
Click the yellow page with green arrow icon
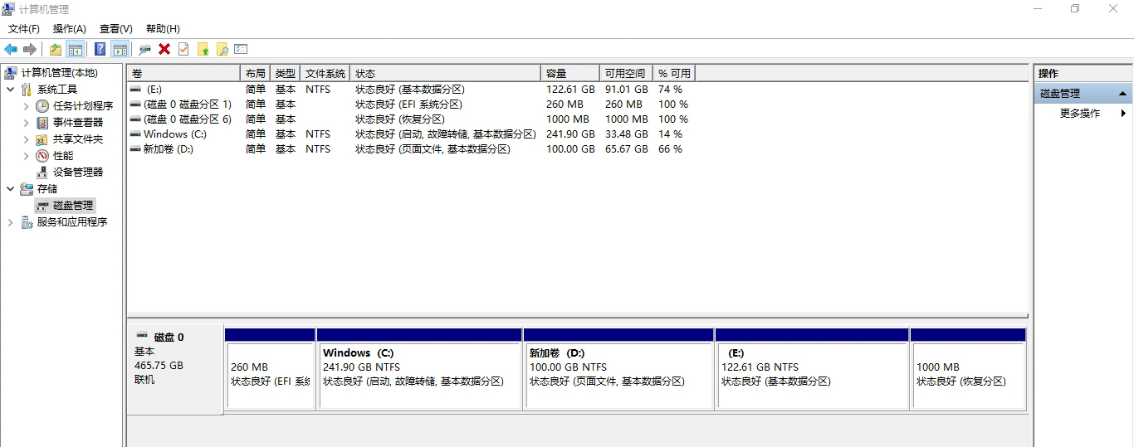point(203,50)
